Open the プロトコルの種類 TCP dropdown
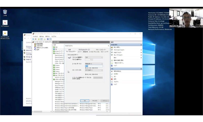The image size is (203, 122). [94, 57]
